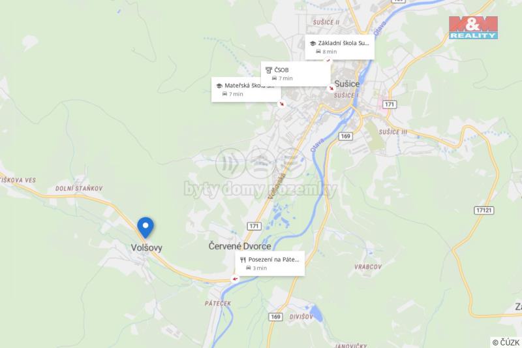Open the M&M Reality logo
The height and width of the screenshot is (348, 522).
(473, 27)
